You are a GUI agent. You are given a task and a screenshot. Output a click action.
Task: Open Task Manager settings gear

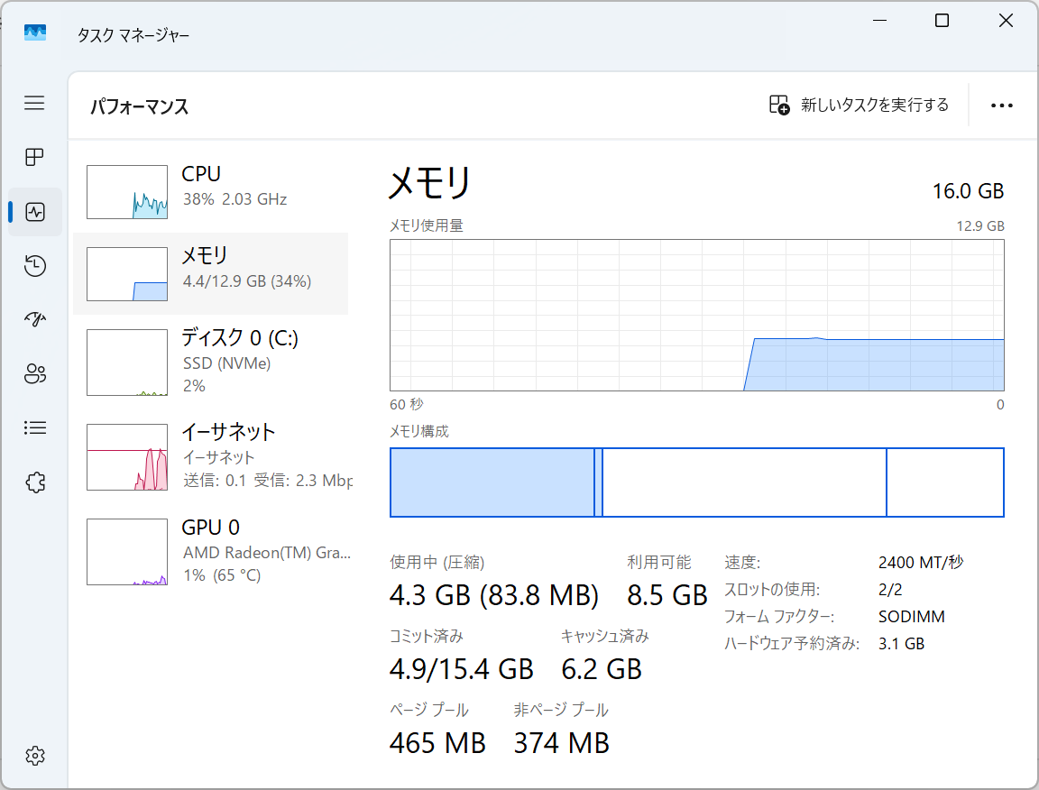[34, 755]
